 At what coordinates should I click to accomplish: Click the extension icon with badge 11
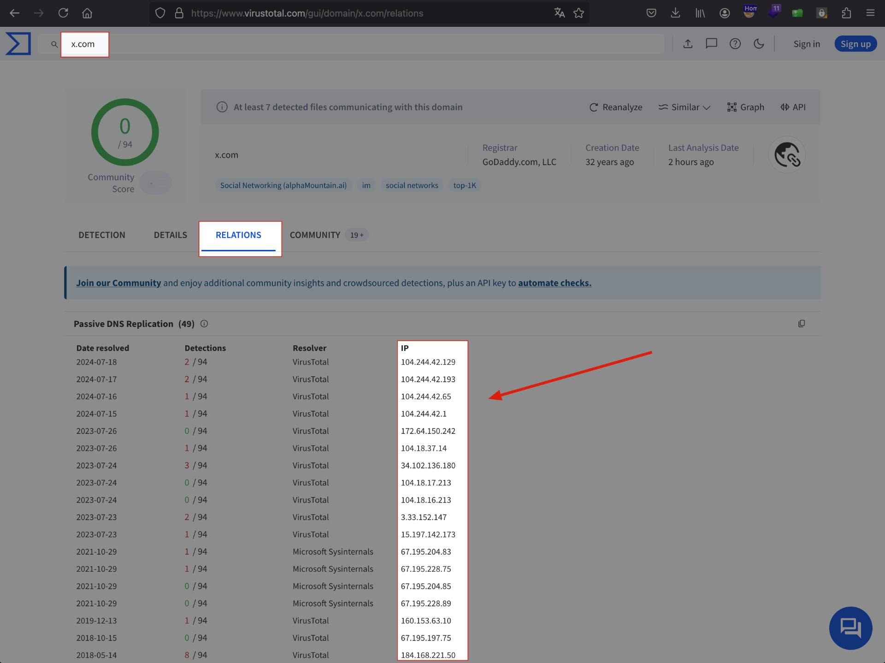point(774,12)
